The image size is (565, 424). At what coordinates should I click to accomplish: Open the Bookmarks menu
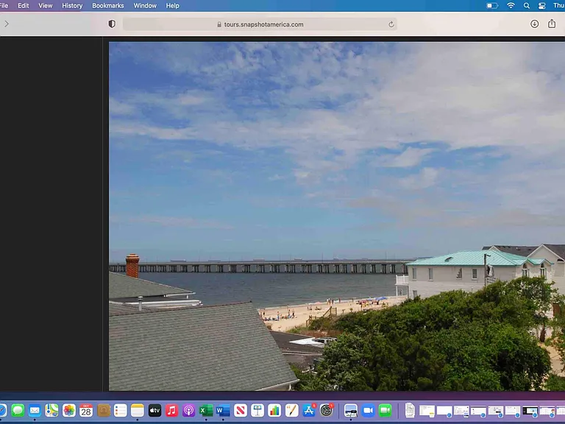[x=107, y=6]
